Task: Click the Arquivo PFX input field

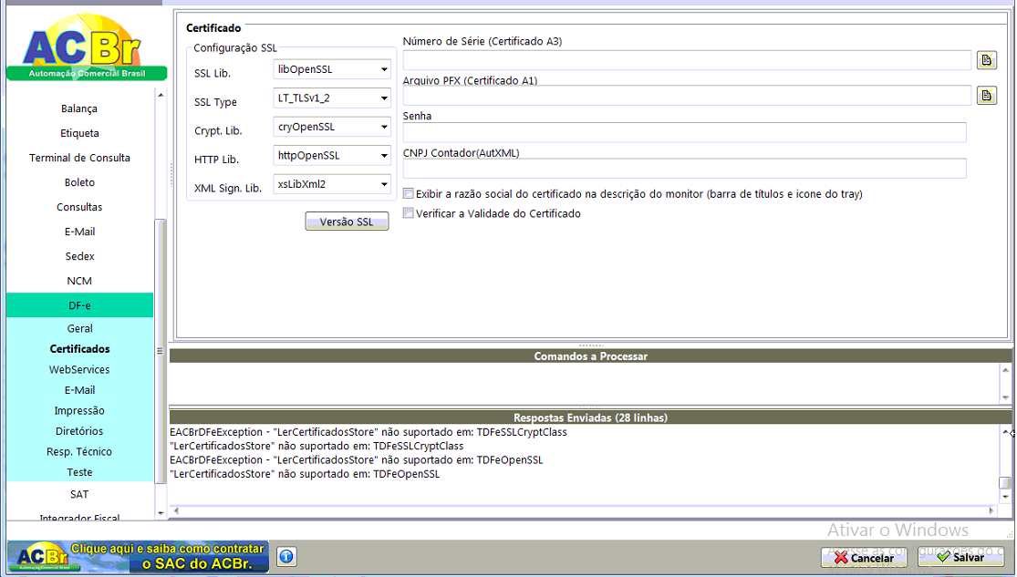Action: tap(687, 96)
